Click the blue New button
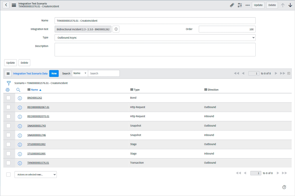Screen dimensions: 295x196 click(54, 74)
